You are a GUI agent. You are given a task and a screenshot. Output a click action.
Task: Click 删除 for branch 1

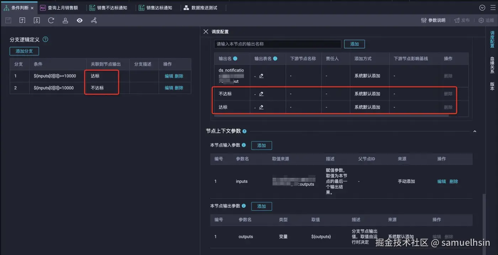(x=179, y=76)
